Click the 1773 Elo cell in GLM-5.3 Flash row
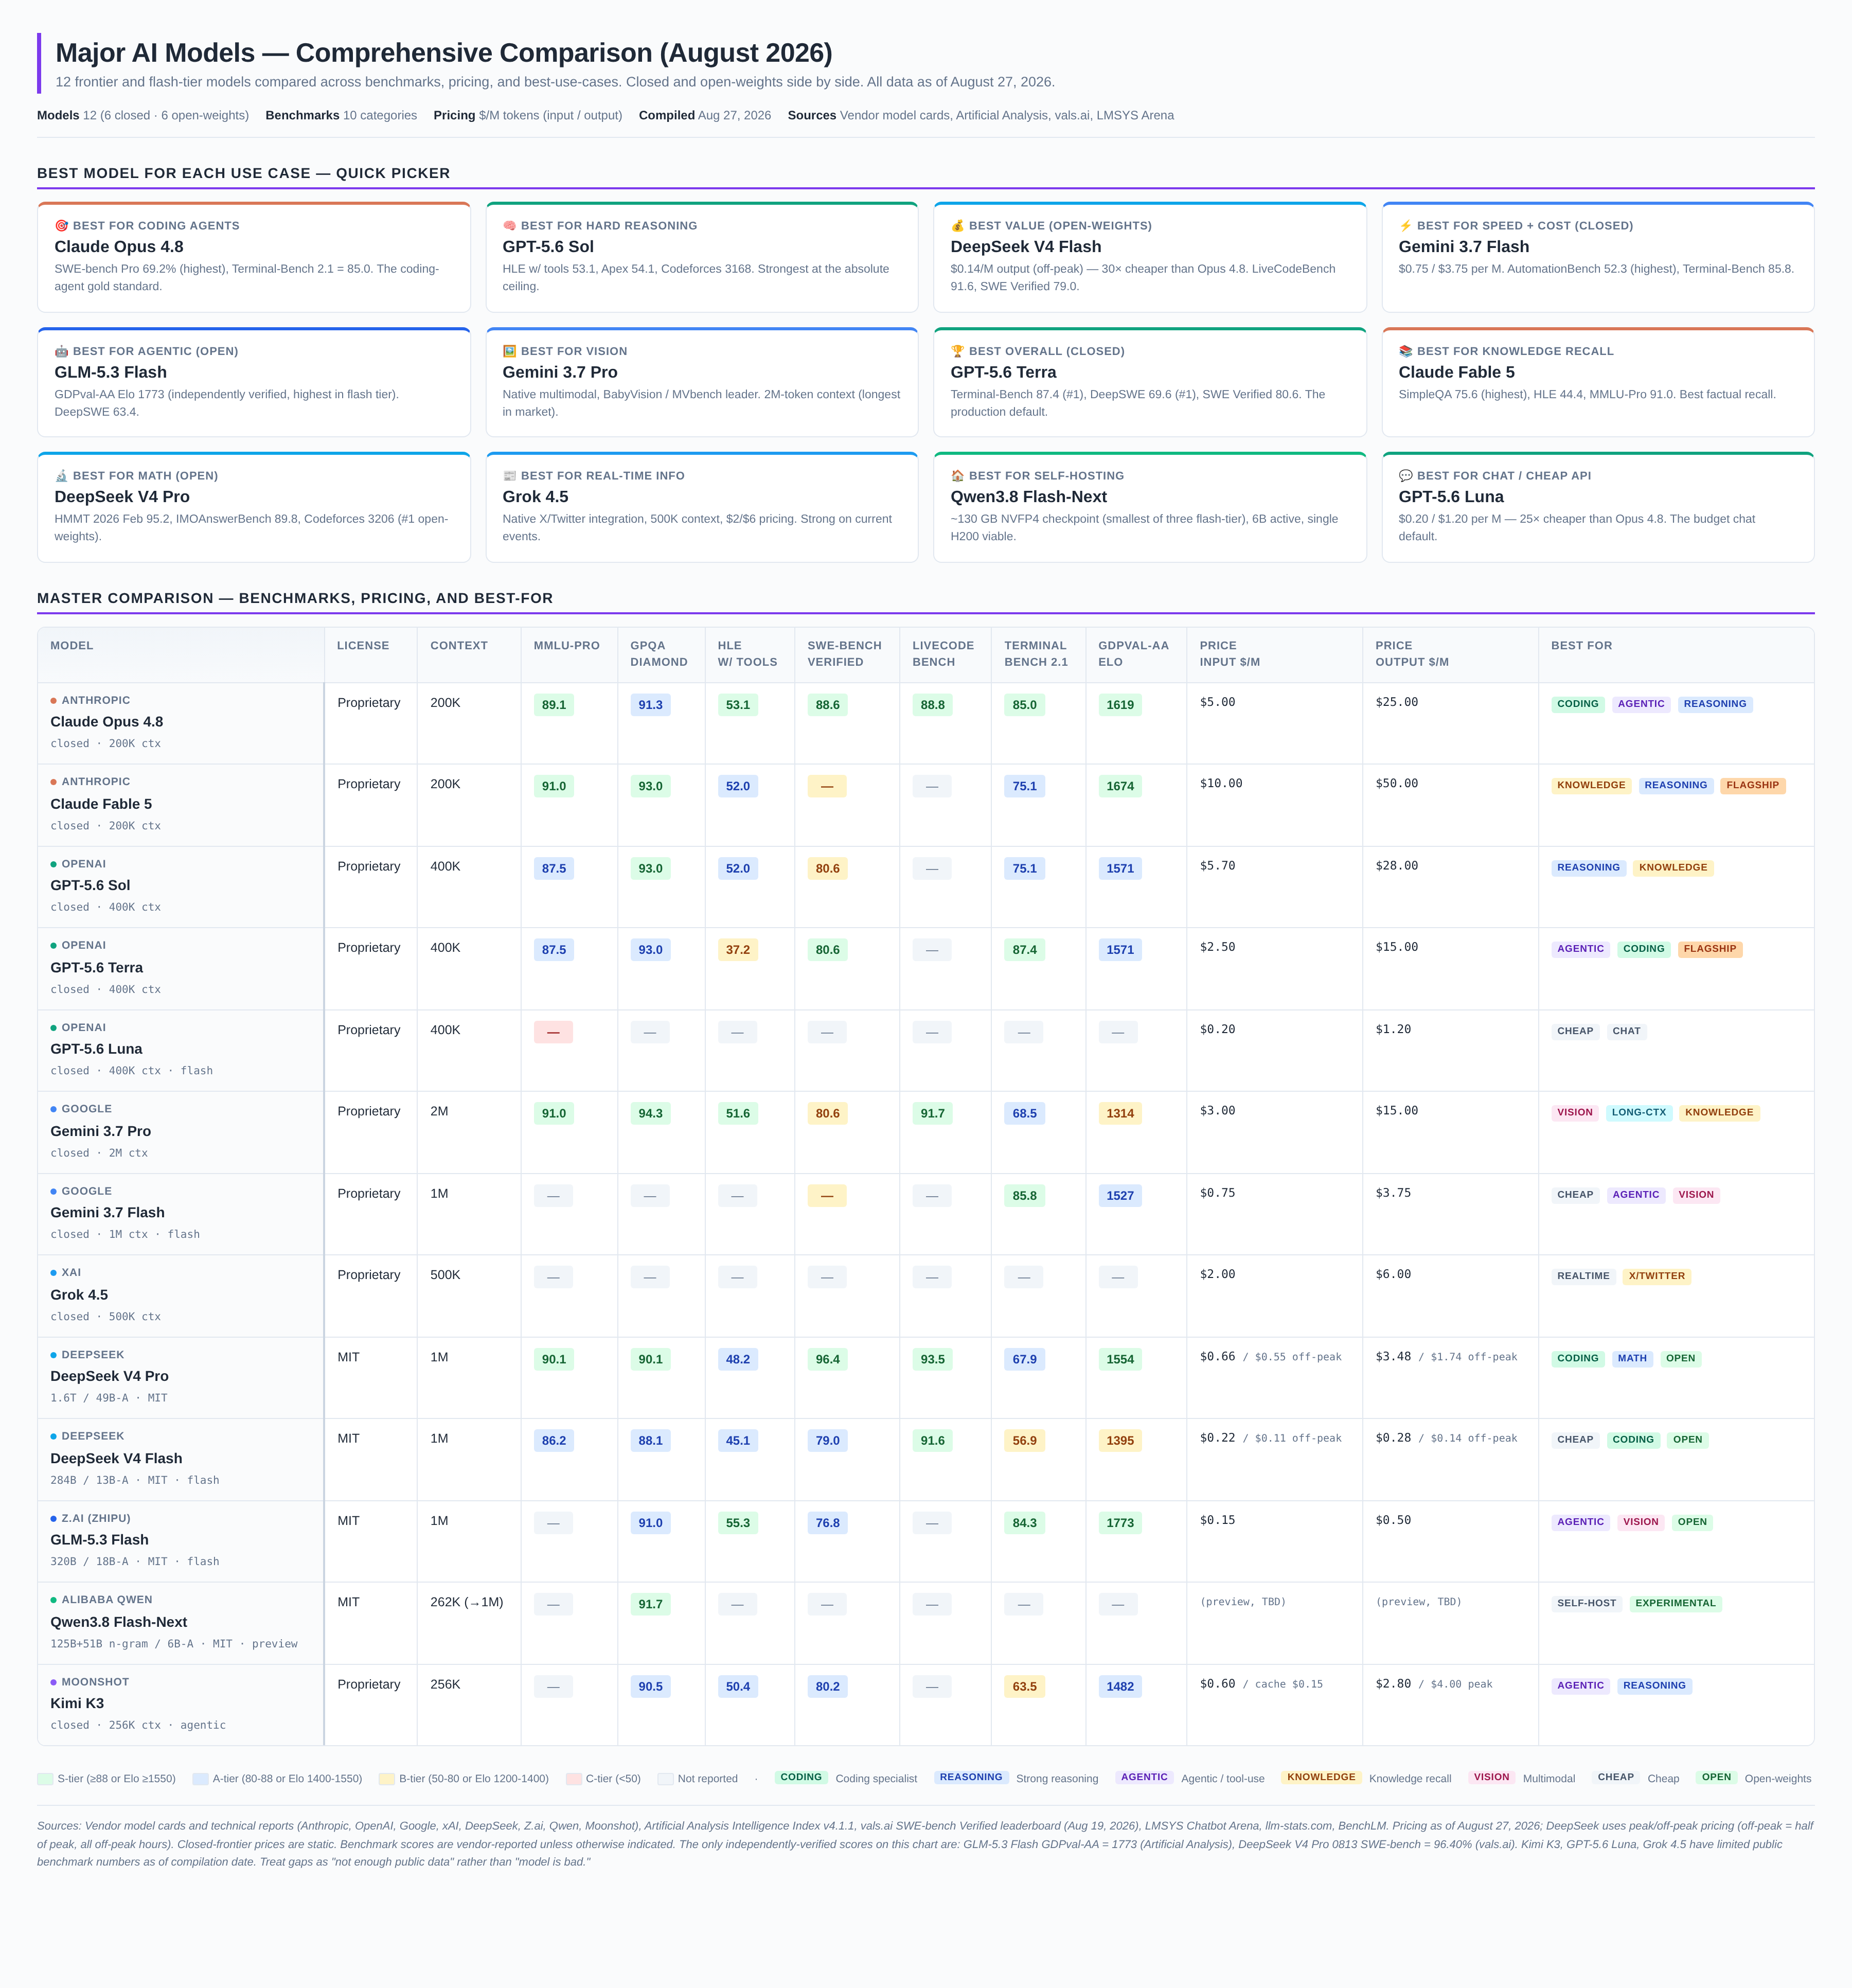 [1120, 1523]
